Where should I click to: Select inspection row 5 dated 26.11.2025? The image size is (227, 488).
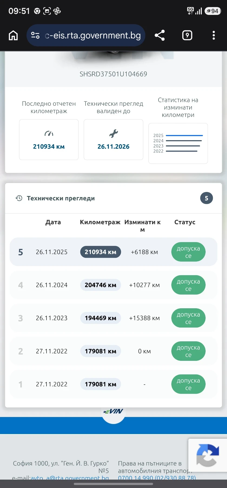[113, 252]
